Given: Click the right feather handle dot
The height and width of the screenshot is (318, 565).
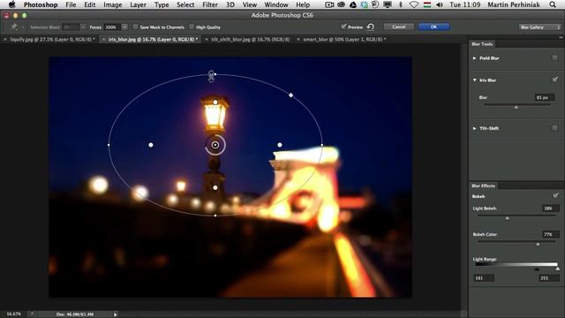Looking at the screenshot, I should tap(280, 145).
